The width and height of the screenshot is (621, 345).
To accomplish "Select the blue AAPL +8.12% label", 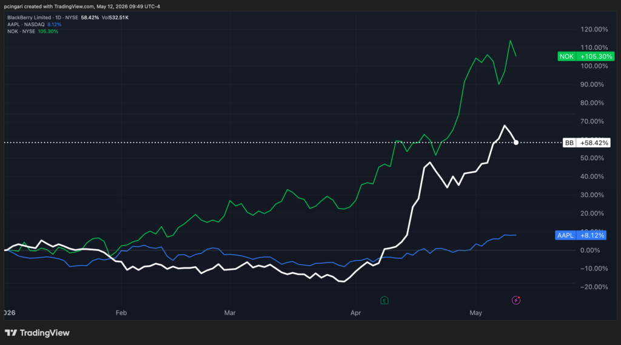I will click(x=580, y=235).
